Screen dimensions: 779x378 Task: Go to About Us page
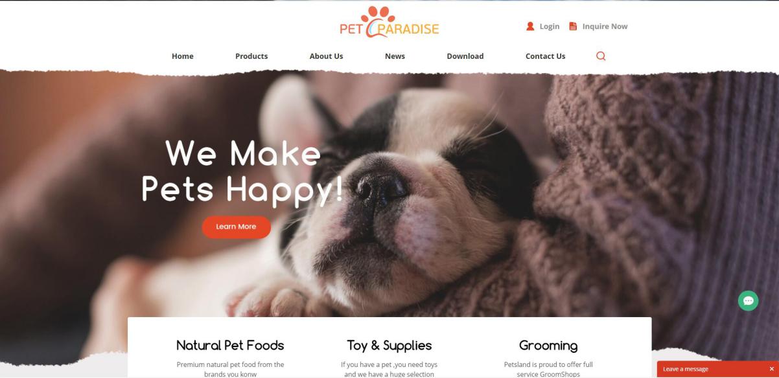pyautogui.click(x=326, y=56)
